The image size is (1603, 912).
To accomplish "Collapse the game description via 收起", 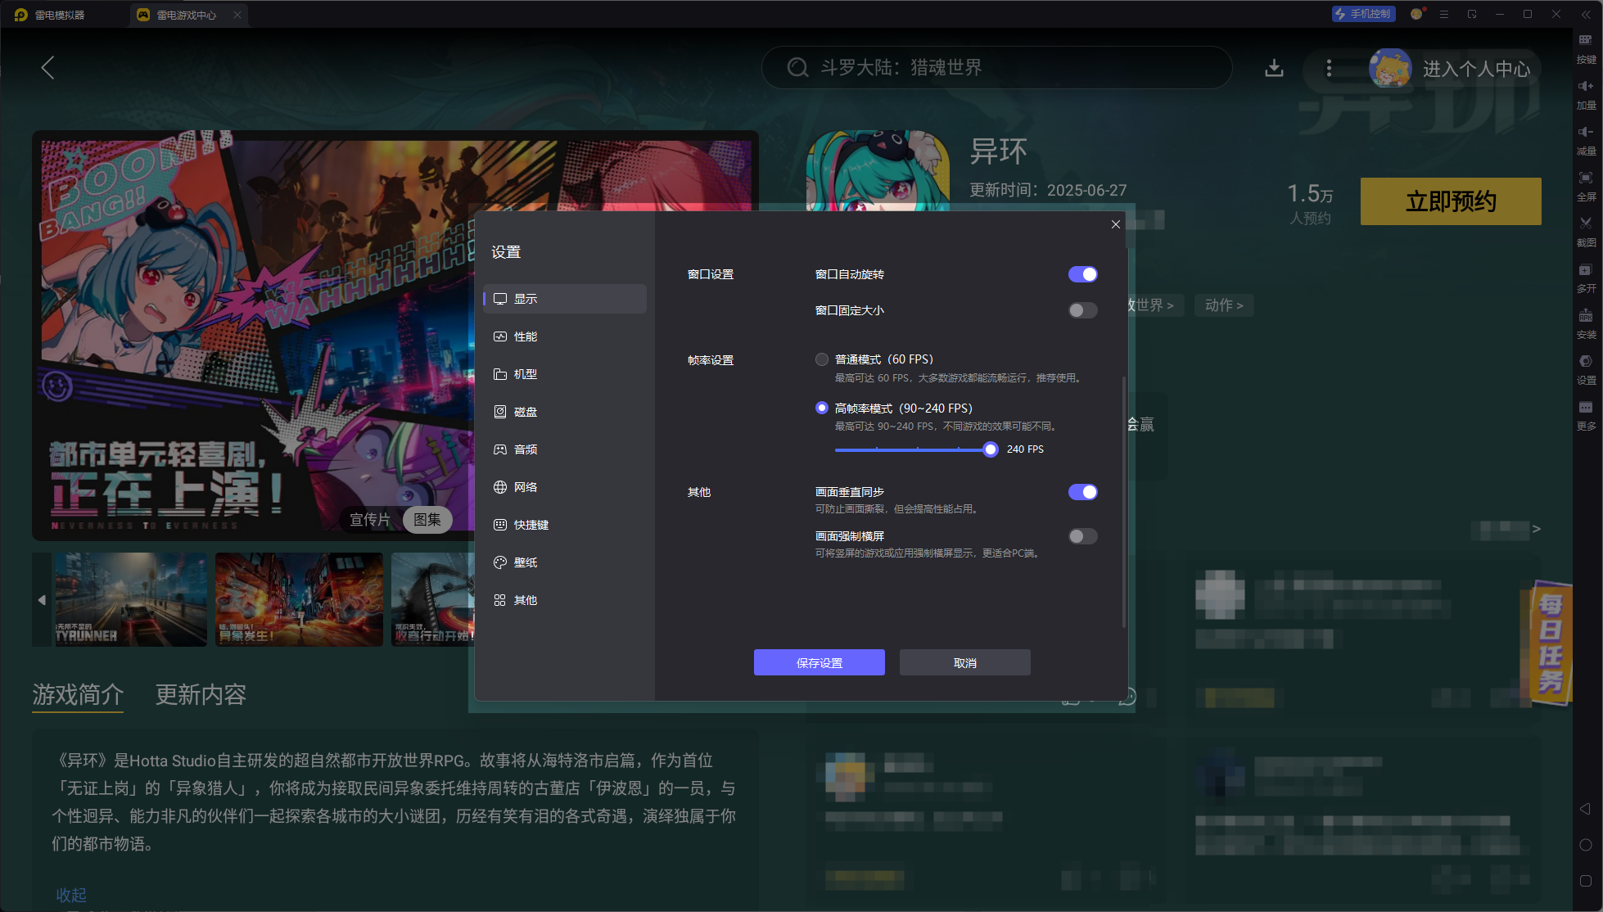I will (x=70, y=895).
